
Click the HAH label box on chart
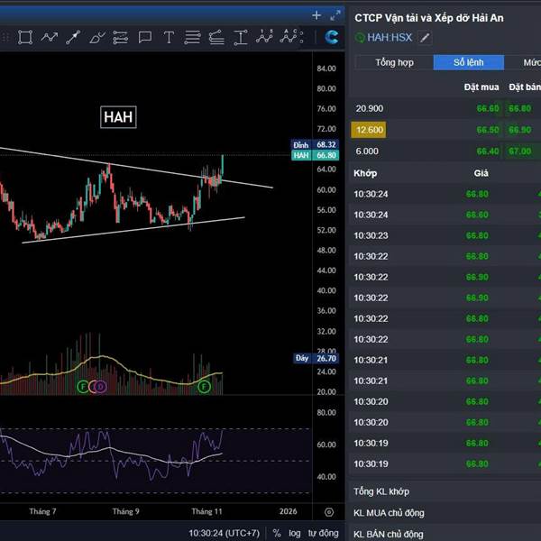point(118,117)
